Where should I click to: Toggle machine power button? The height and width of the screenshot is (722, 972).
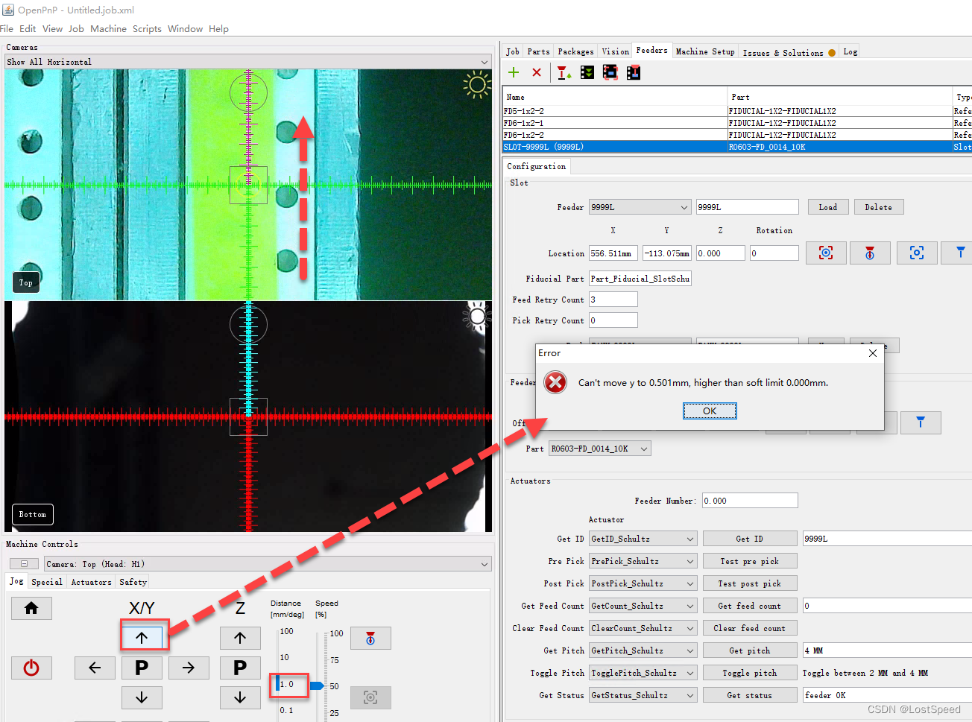pyautogui.click(x=31, y=668)
